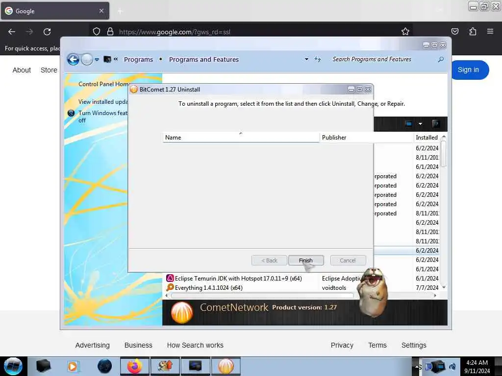
Task: Select Programs breadcrumb item
Action: point(138,59)
